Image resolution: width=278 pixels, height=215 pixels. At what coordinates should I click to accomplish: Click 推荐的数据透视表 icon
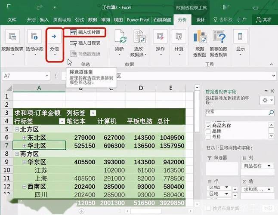(x=219, y=37)
